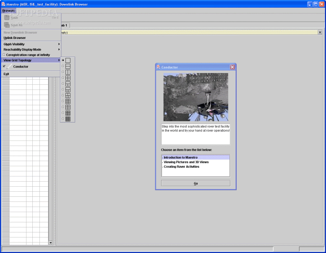Click Conductor dialog title bar icon

tap(159, 67)
